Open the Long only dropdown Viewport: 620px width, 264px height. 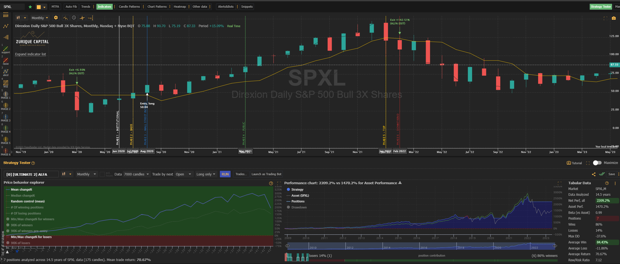click(206, 174)
